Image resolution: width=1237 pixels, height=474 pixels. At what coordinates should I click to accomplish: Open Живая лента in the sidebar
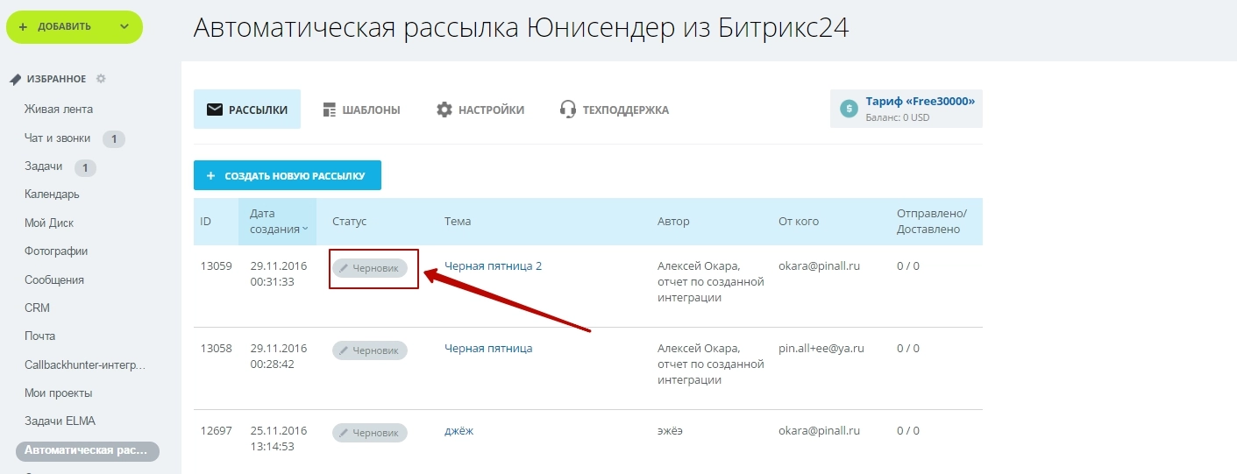[59, 110]
